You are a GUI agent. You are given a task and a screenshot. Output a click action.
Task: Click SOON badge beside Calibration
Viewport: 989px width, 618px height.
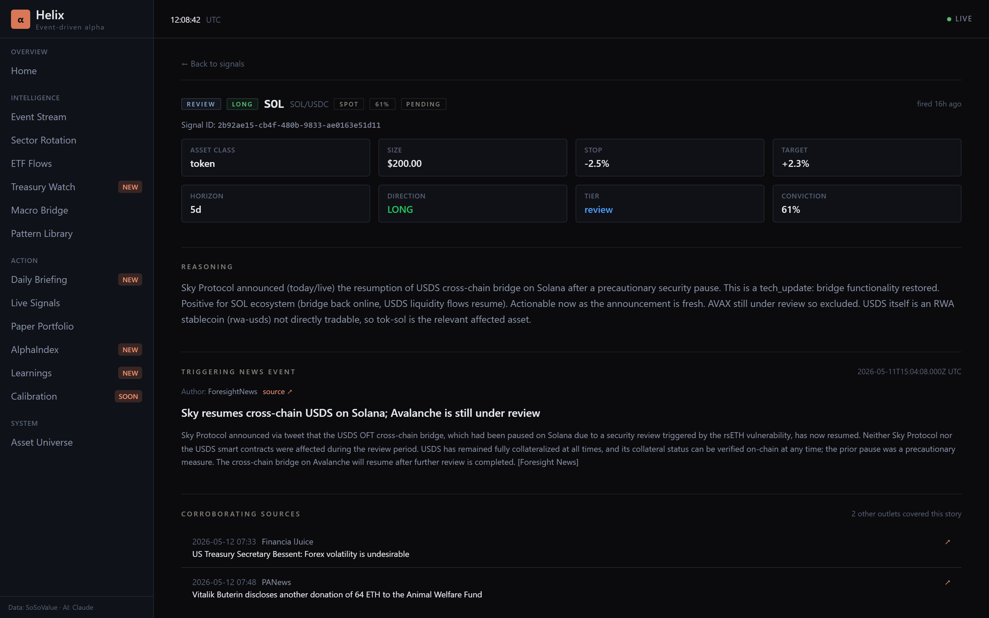coord(128,396)
